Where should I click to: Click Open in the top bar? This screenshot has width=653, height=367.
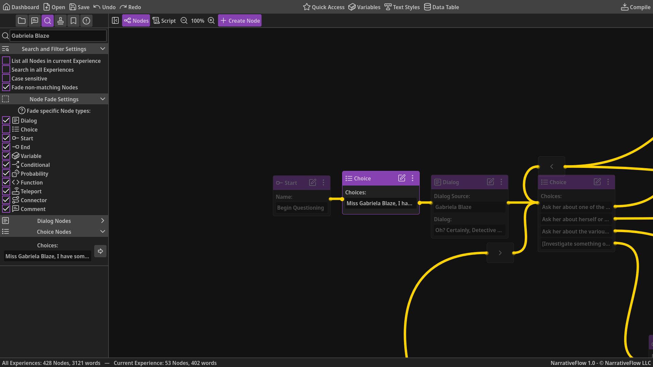point(54,7)
